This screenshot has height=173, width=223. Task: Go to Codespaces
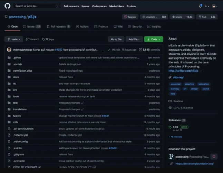click(x=99, y=6)
